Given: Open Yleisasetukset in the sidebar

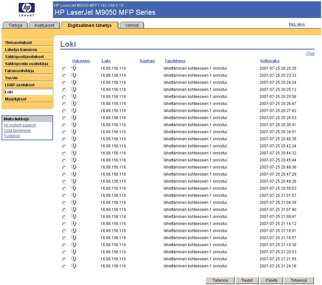Looking at the screenshot, I should click(28, 43).
